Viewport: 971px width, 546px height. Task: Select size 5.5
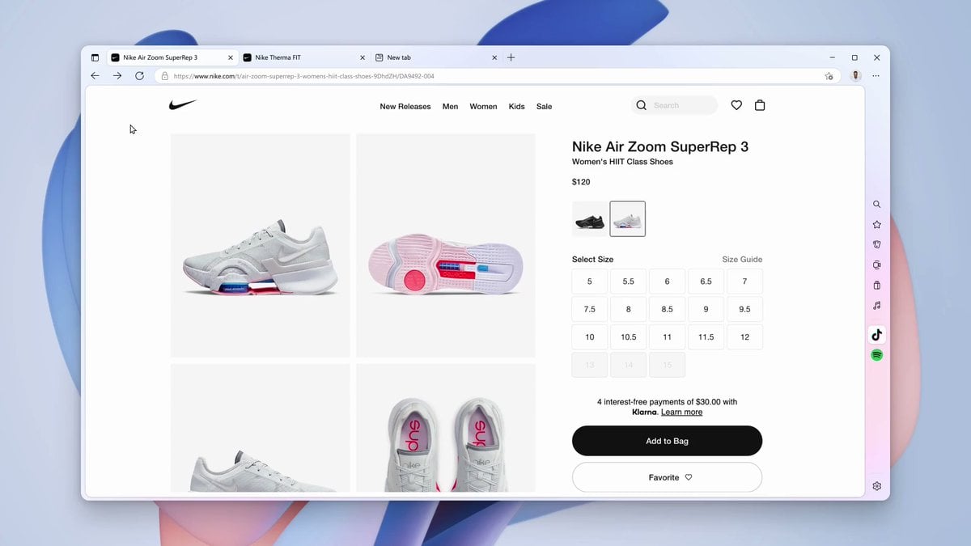(x=628, y=281)
